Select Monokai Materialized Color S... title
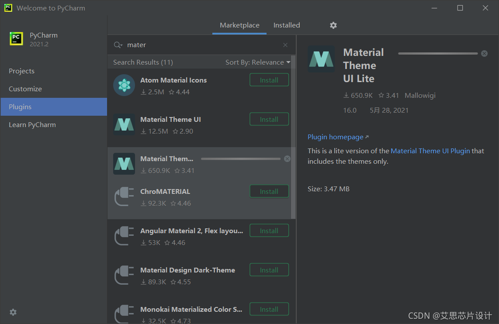 [191, 310]
